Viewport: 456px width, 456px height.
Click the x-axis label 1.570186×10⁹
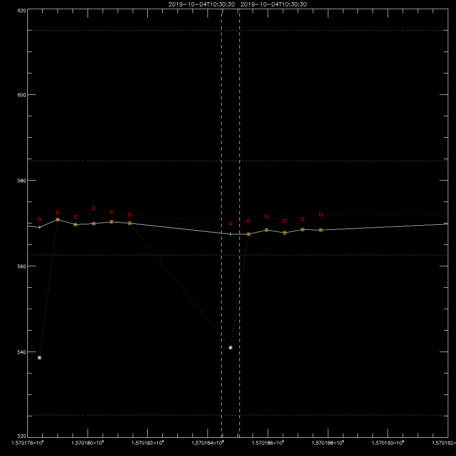pyautogui.click(x=268, y=443)
